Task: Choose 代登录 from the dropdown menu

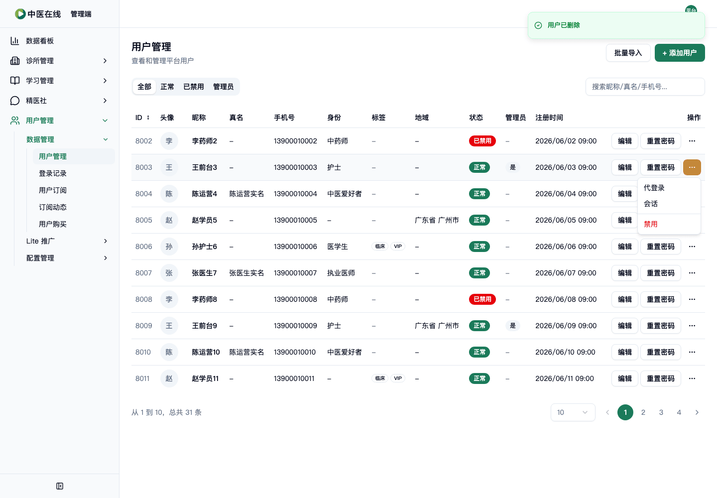Action: [x=669, y=188]
